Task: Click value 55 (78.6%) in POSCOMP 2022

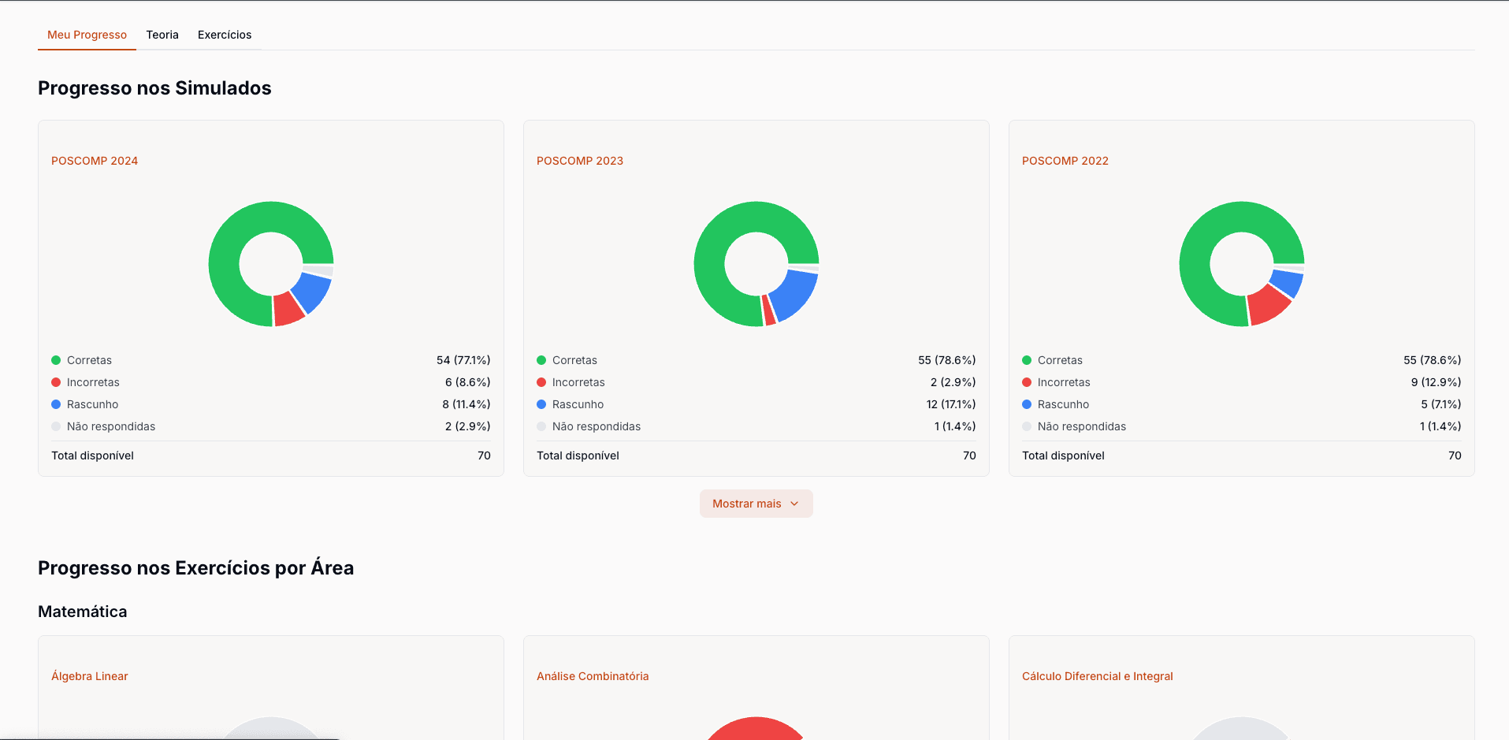Action: pyautogui.click(x=1433, y=360)
